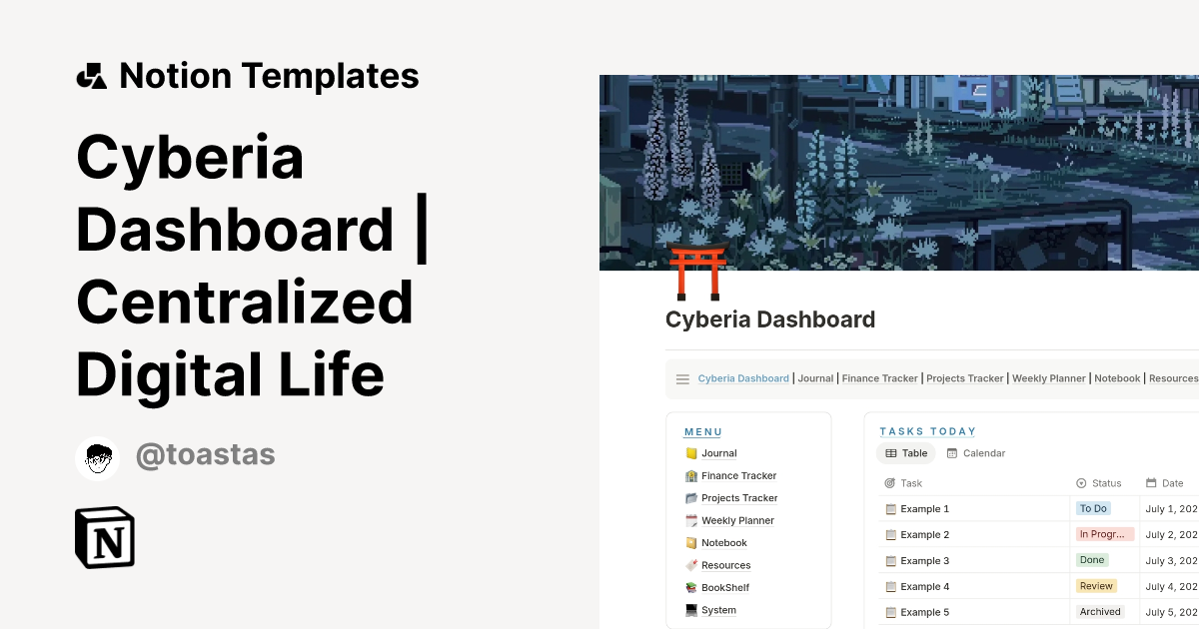Click the BookShelf books icon

pyautogui.click(x=691, y=588)
